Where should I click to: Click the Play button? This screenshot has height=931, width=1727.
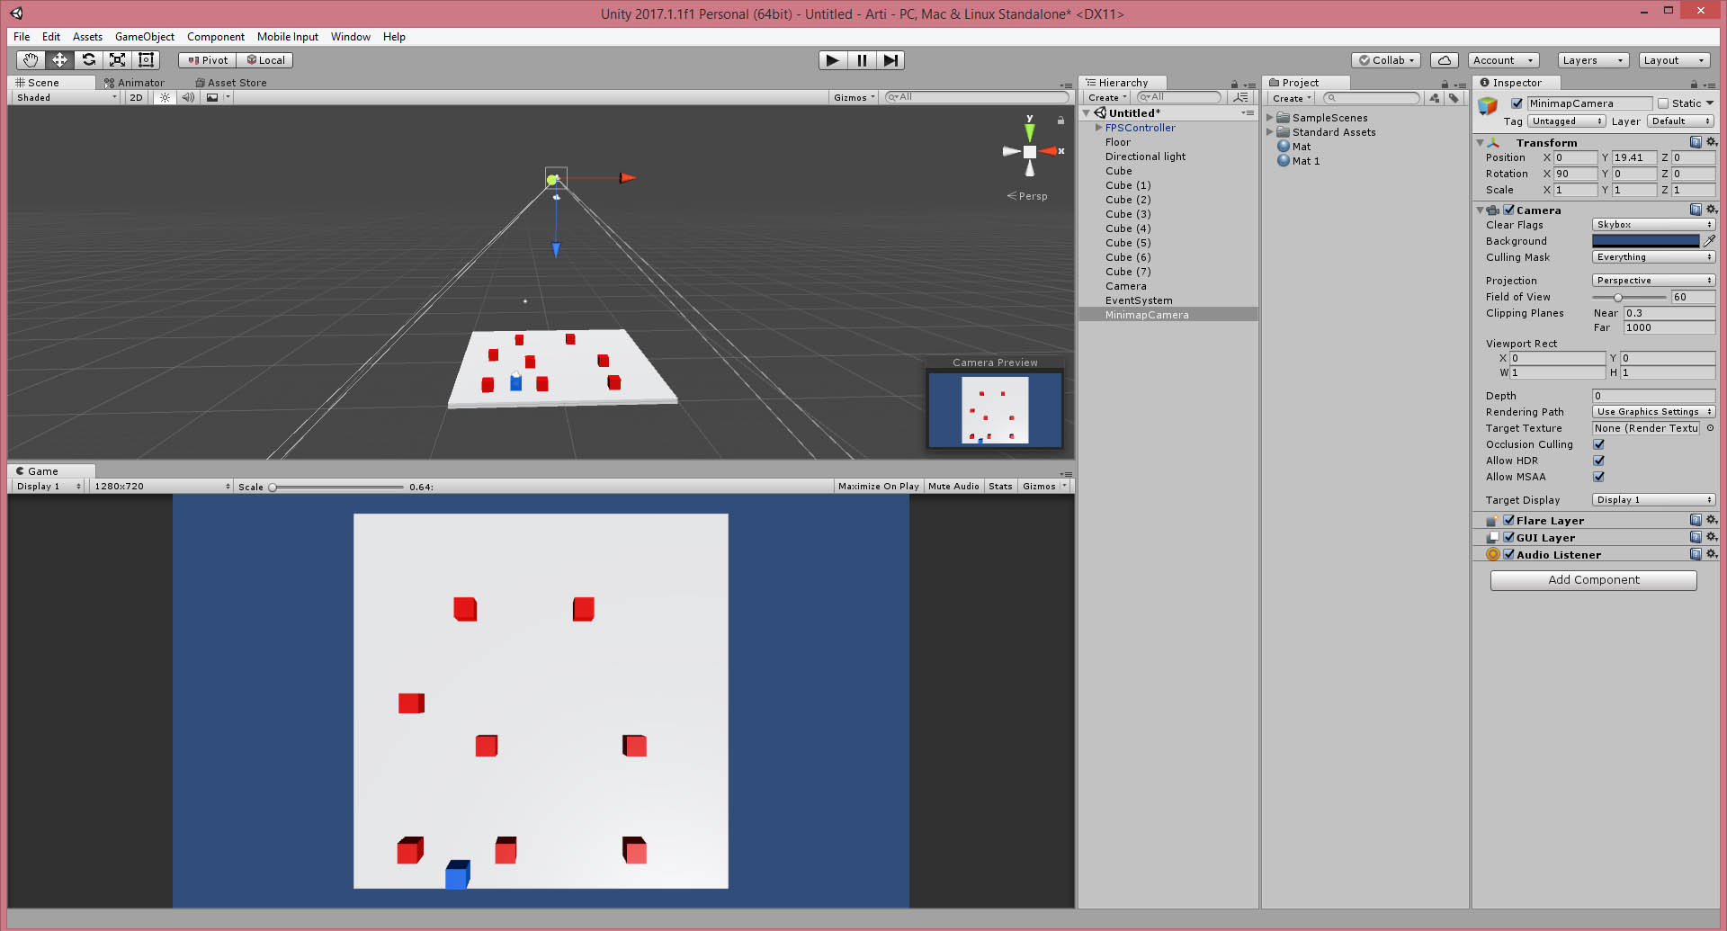833,60
